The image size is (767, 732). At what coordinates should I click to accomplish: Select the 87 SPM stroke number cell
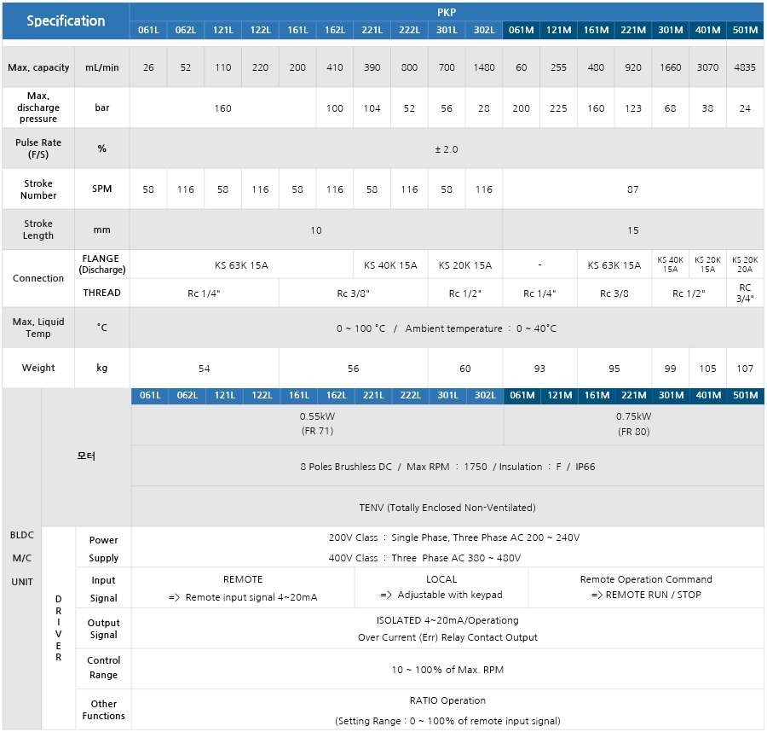tap(632, 189)
